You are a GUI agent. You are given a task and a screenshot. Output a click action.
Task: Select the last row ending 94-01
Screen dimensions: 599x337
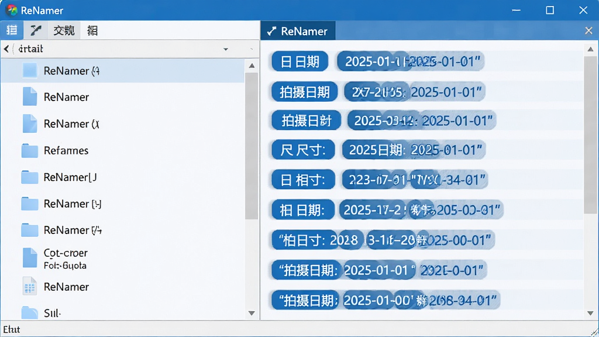click(x=386, y=300)
